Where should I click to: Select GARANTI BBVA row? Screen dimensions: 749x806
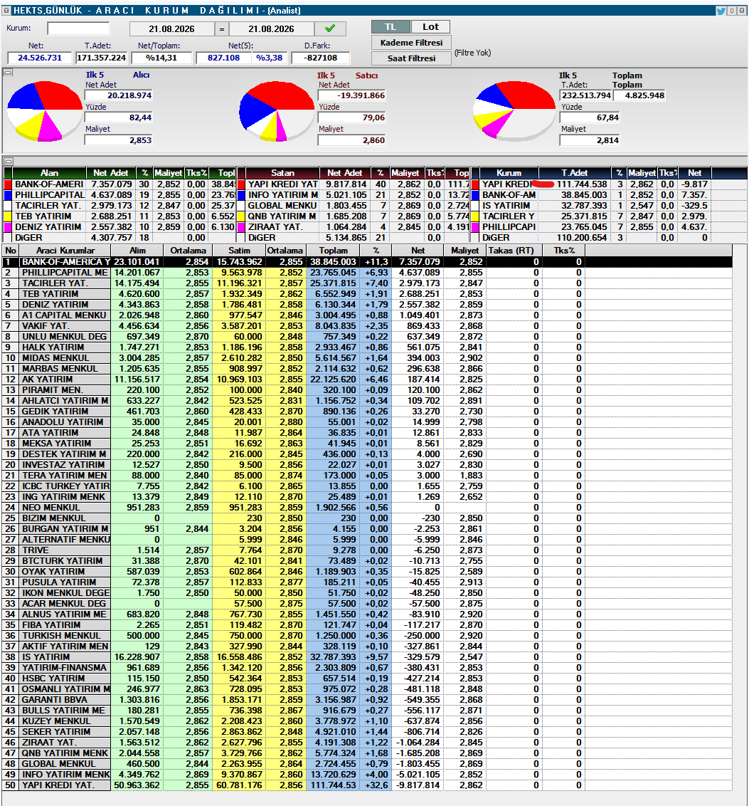tap(367, 700)
